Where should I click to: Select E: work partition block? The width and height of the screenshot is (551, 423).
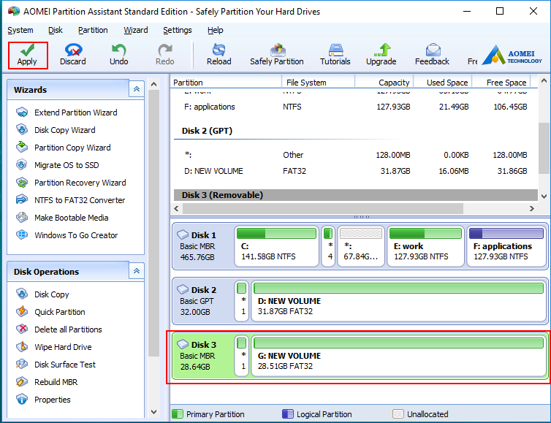(x=425, y=246)
